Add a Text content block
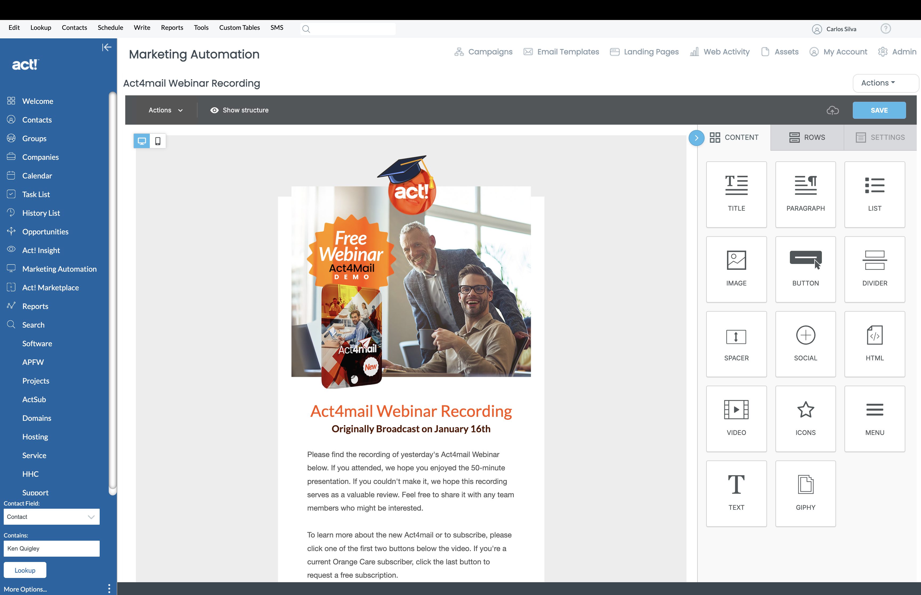The width and height of the screenshot is (921, 595). tap(736, 493)
